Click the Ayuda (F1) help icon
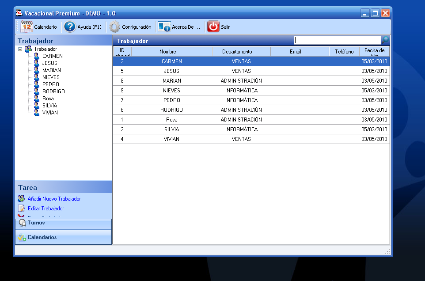Viewport: 425px width, 281px height. pyautogui.click(x=70, y=27)
